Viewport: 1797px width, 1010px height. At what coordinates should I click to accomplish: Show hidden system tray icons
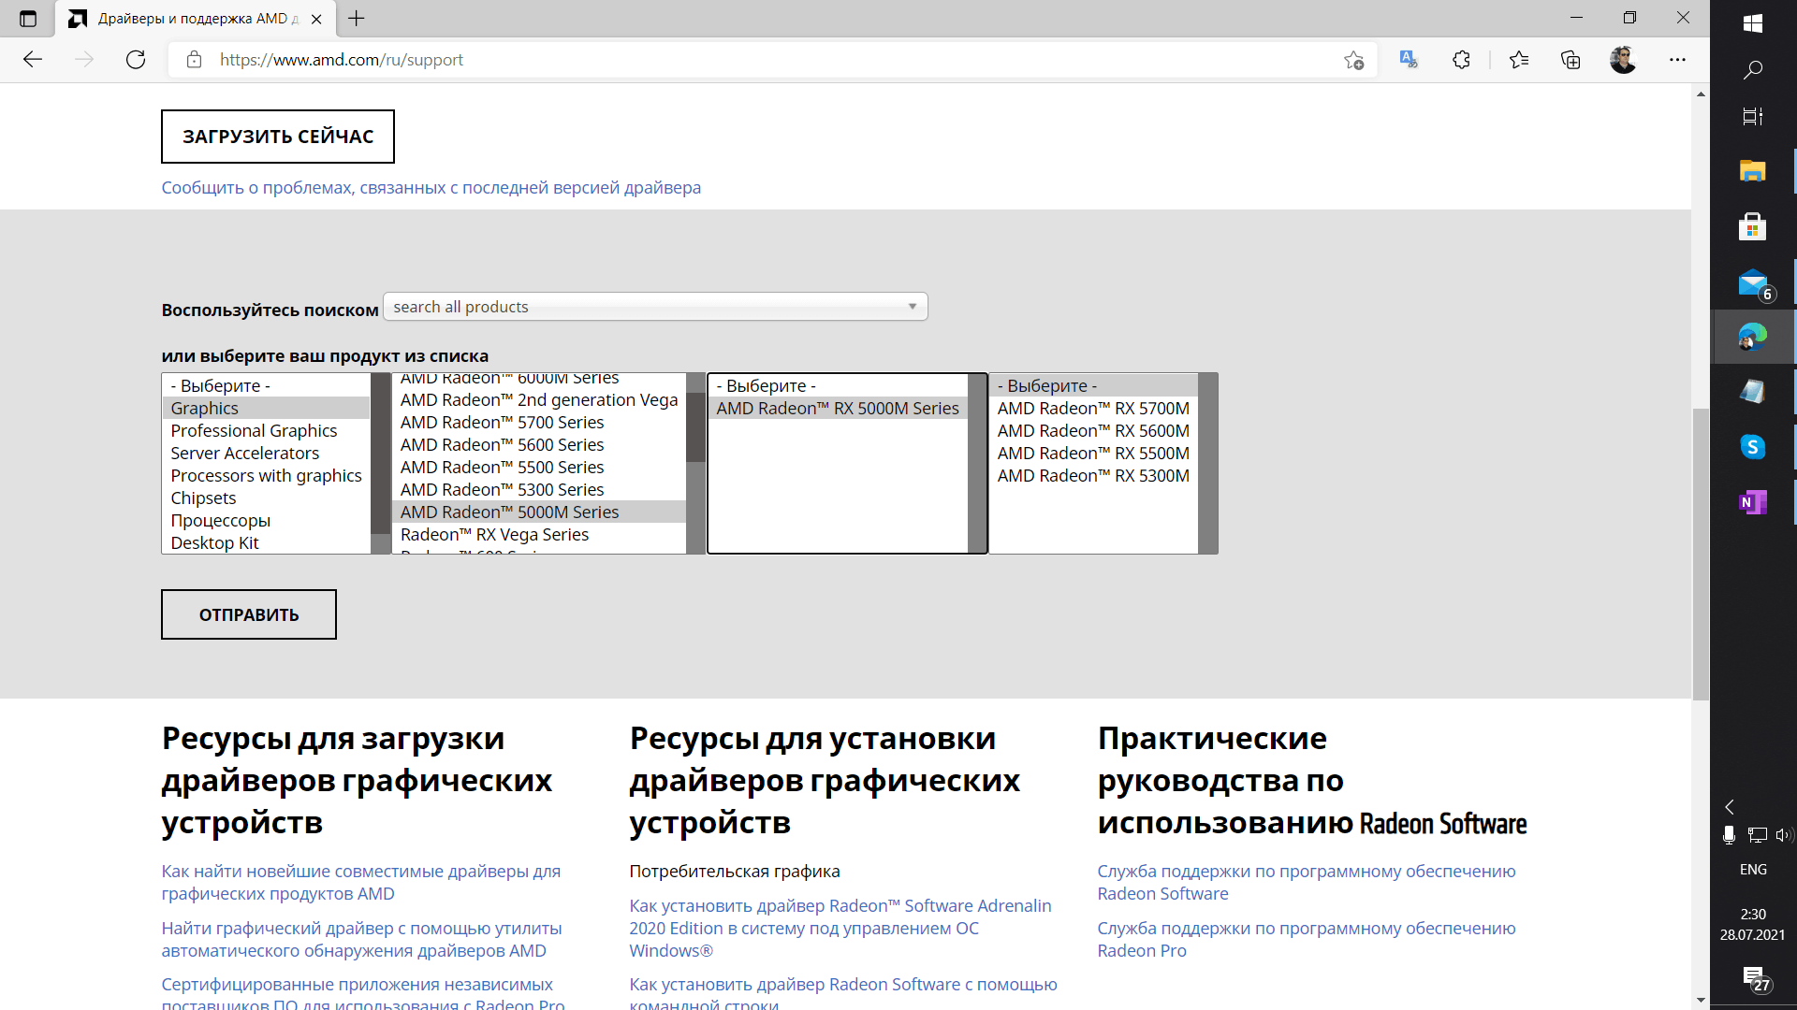[x=1730, y=807]
